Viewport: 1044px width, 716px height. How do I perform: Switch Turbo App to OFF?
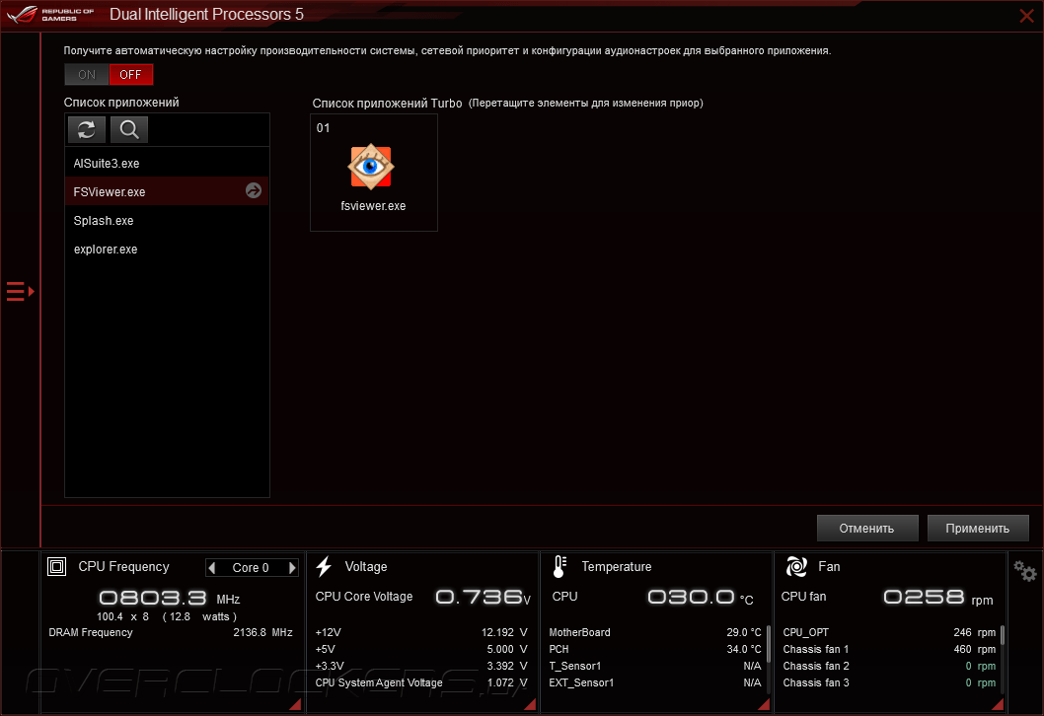[x=131, y=75]
